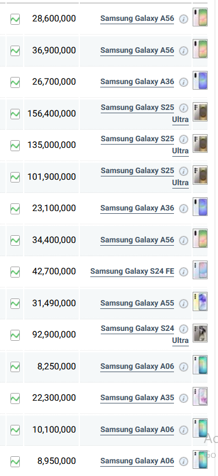
Task: Open Samsung Galaxy A36 link priced 26,700,000
Action: coord(137,82)
